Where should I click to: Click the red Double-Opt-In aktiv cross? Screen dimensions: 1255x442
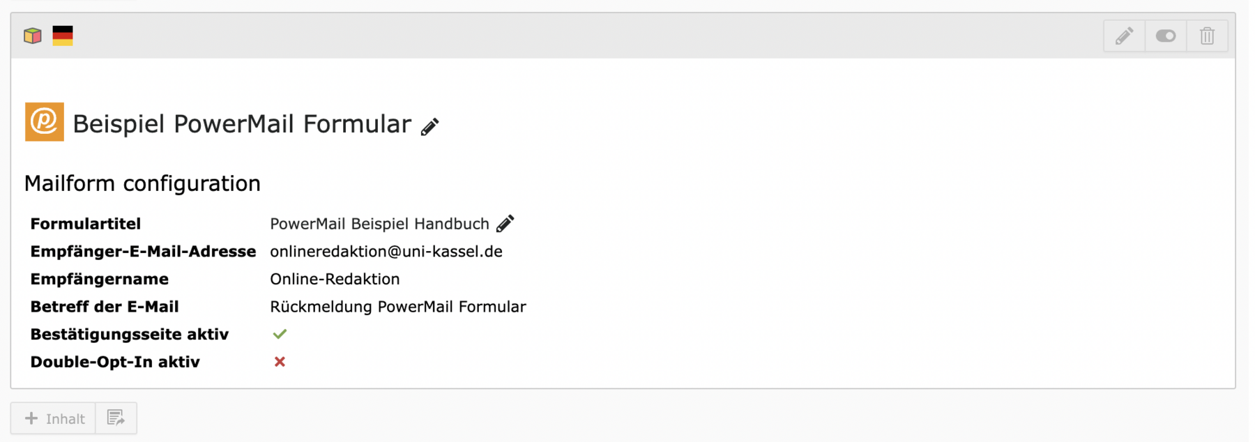click(280, 362)
